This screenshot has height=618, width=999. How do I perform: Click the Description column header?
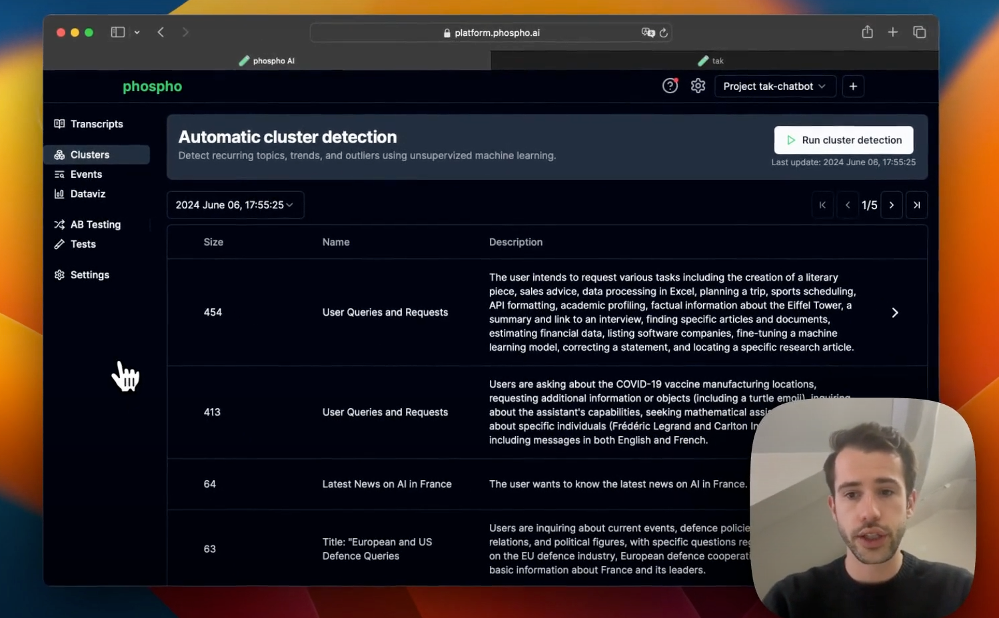(516, 242)
